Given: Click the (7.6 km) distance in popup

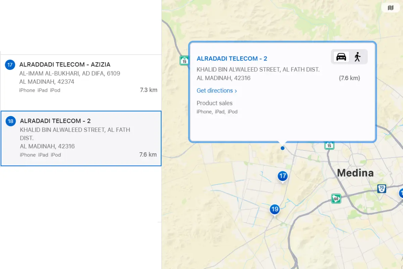Looking at the screenshot, I should point(349,78).
